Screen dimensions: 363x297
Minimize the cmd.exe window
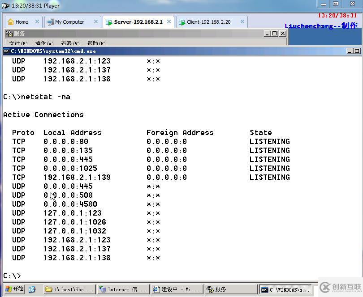[x=350, y=51]
